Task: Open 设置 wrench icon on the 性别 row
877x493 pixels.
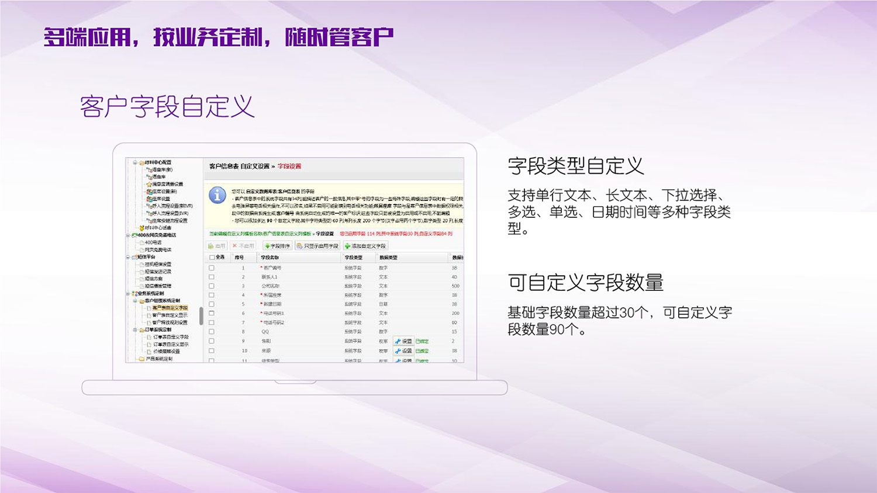Action: (398, 341)
